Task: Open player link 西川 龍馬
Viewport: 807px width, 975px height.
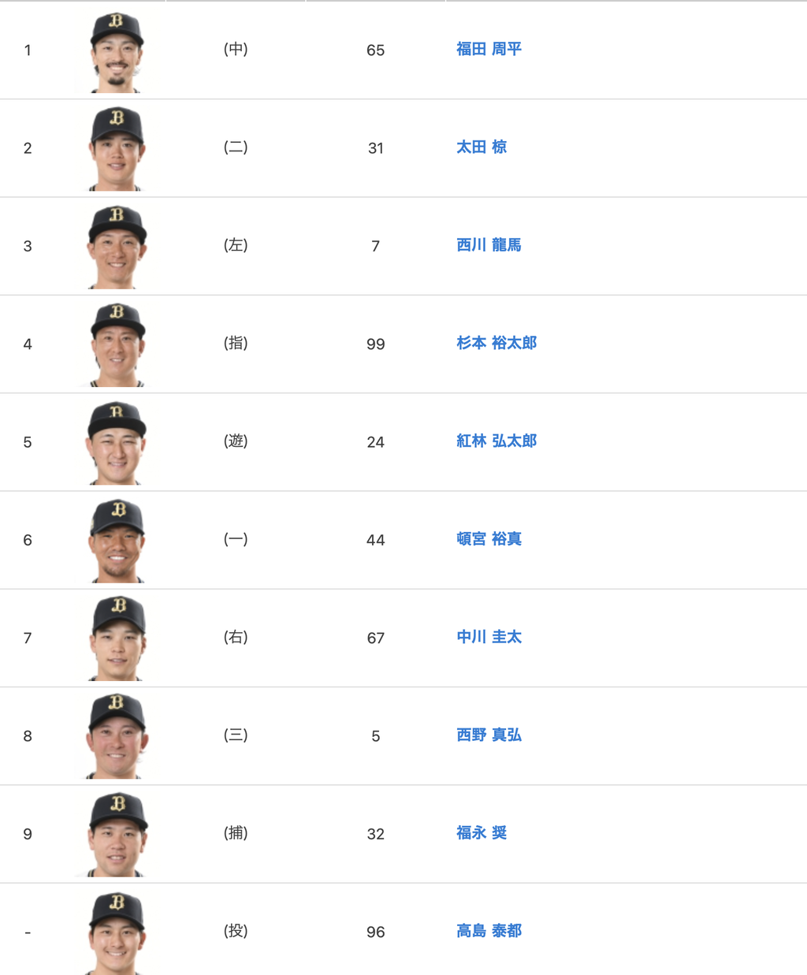Action: (x=489, y=245)
